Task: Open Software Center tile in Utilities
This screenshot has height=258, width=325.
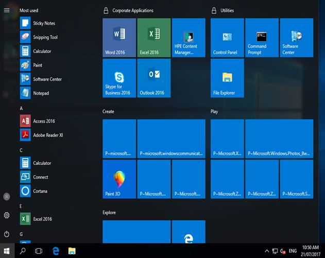Action: [x=296, y=38]
